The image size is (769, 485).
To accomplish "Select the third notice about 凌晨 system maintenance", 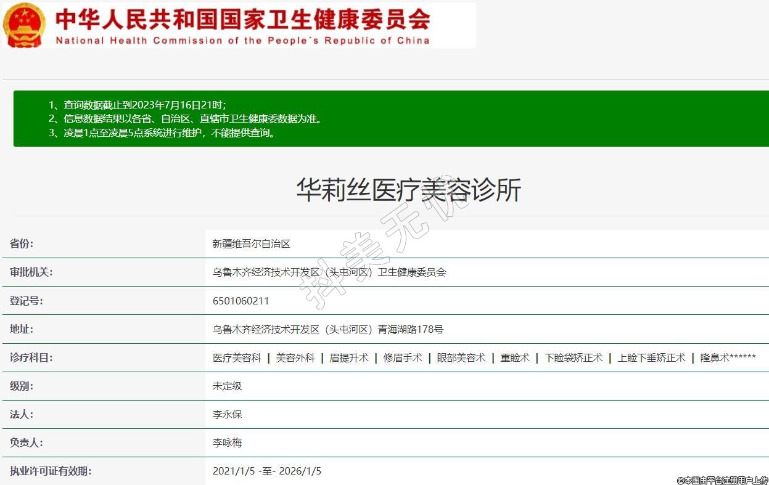I will [162, 132].
